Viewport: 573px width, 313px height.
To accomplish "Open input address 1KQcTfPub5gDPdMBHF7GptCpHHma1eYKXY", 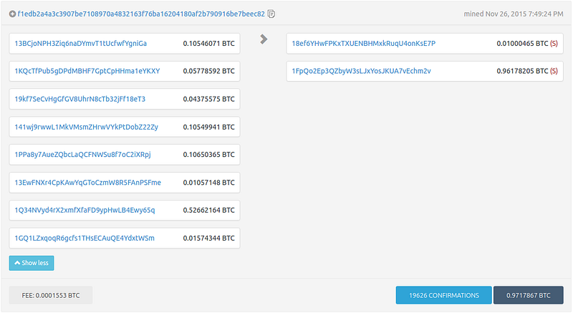I will [87, 72].
